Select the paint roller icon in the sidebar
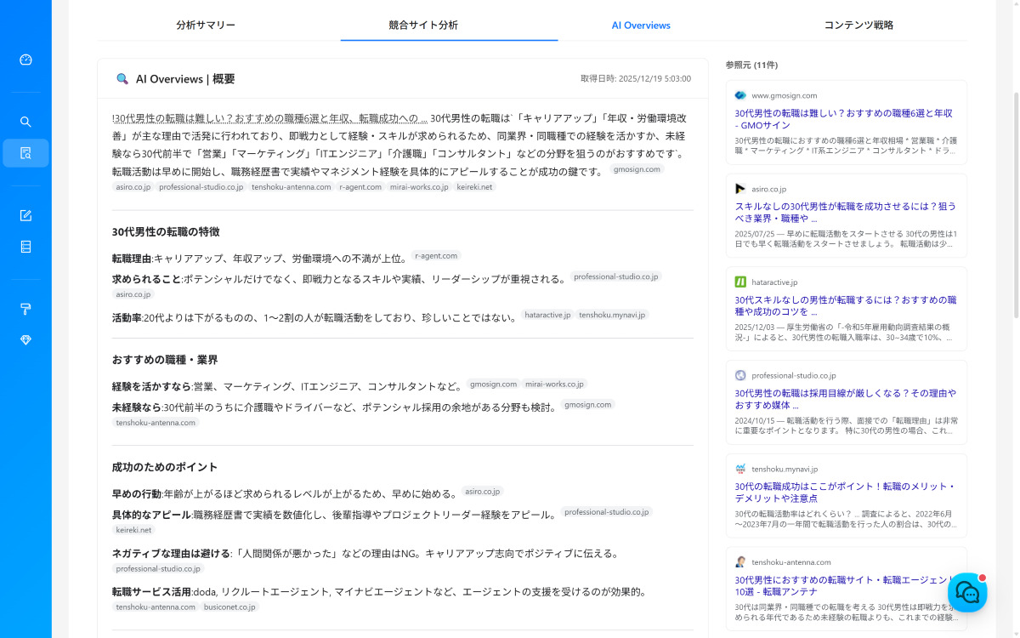Image resolution: width=1020 pixels, height=638 pixels. pyautogui.click(x=25, y=309)
